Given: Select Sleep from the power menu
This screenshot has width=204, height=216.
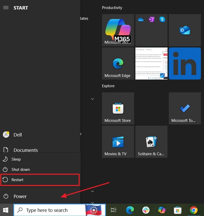Looking at the screenshot, I should (40, 159).
